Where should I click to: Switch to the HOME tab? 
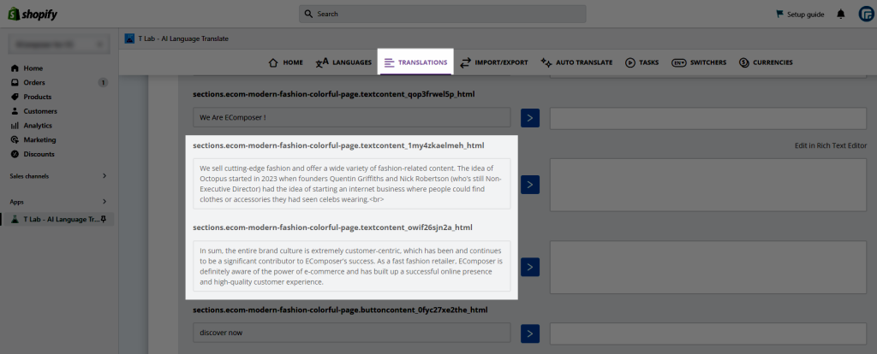285,62
